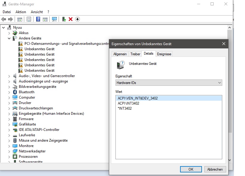Collapse the Nyuu root node
Screen dimensions: 245x176
click(x=3, y=27)
